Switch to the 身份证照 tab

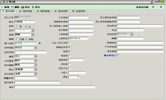coord(61,11)
